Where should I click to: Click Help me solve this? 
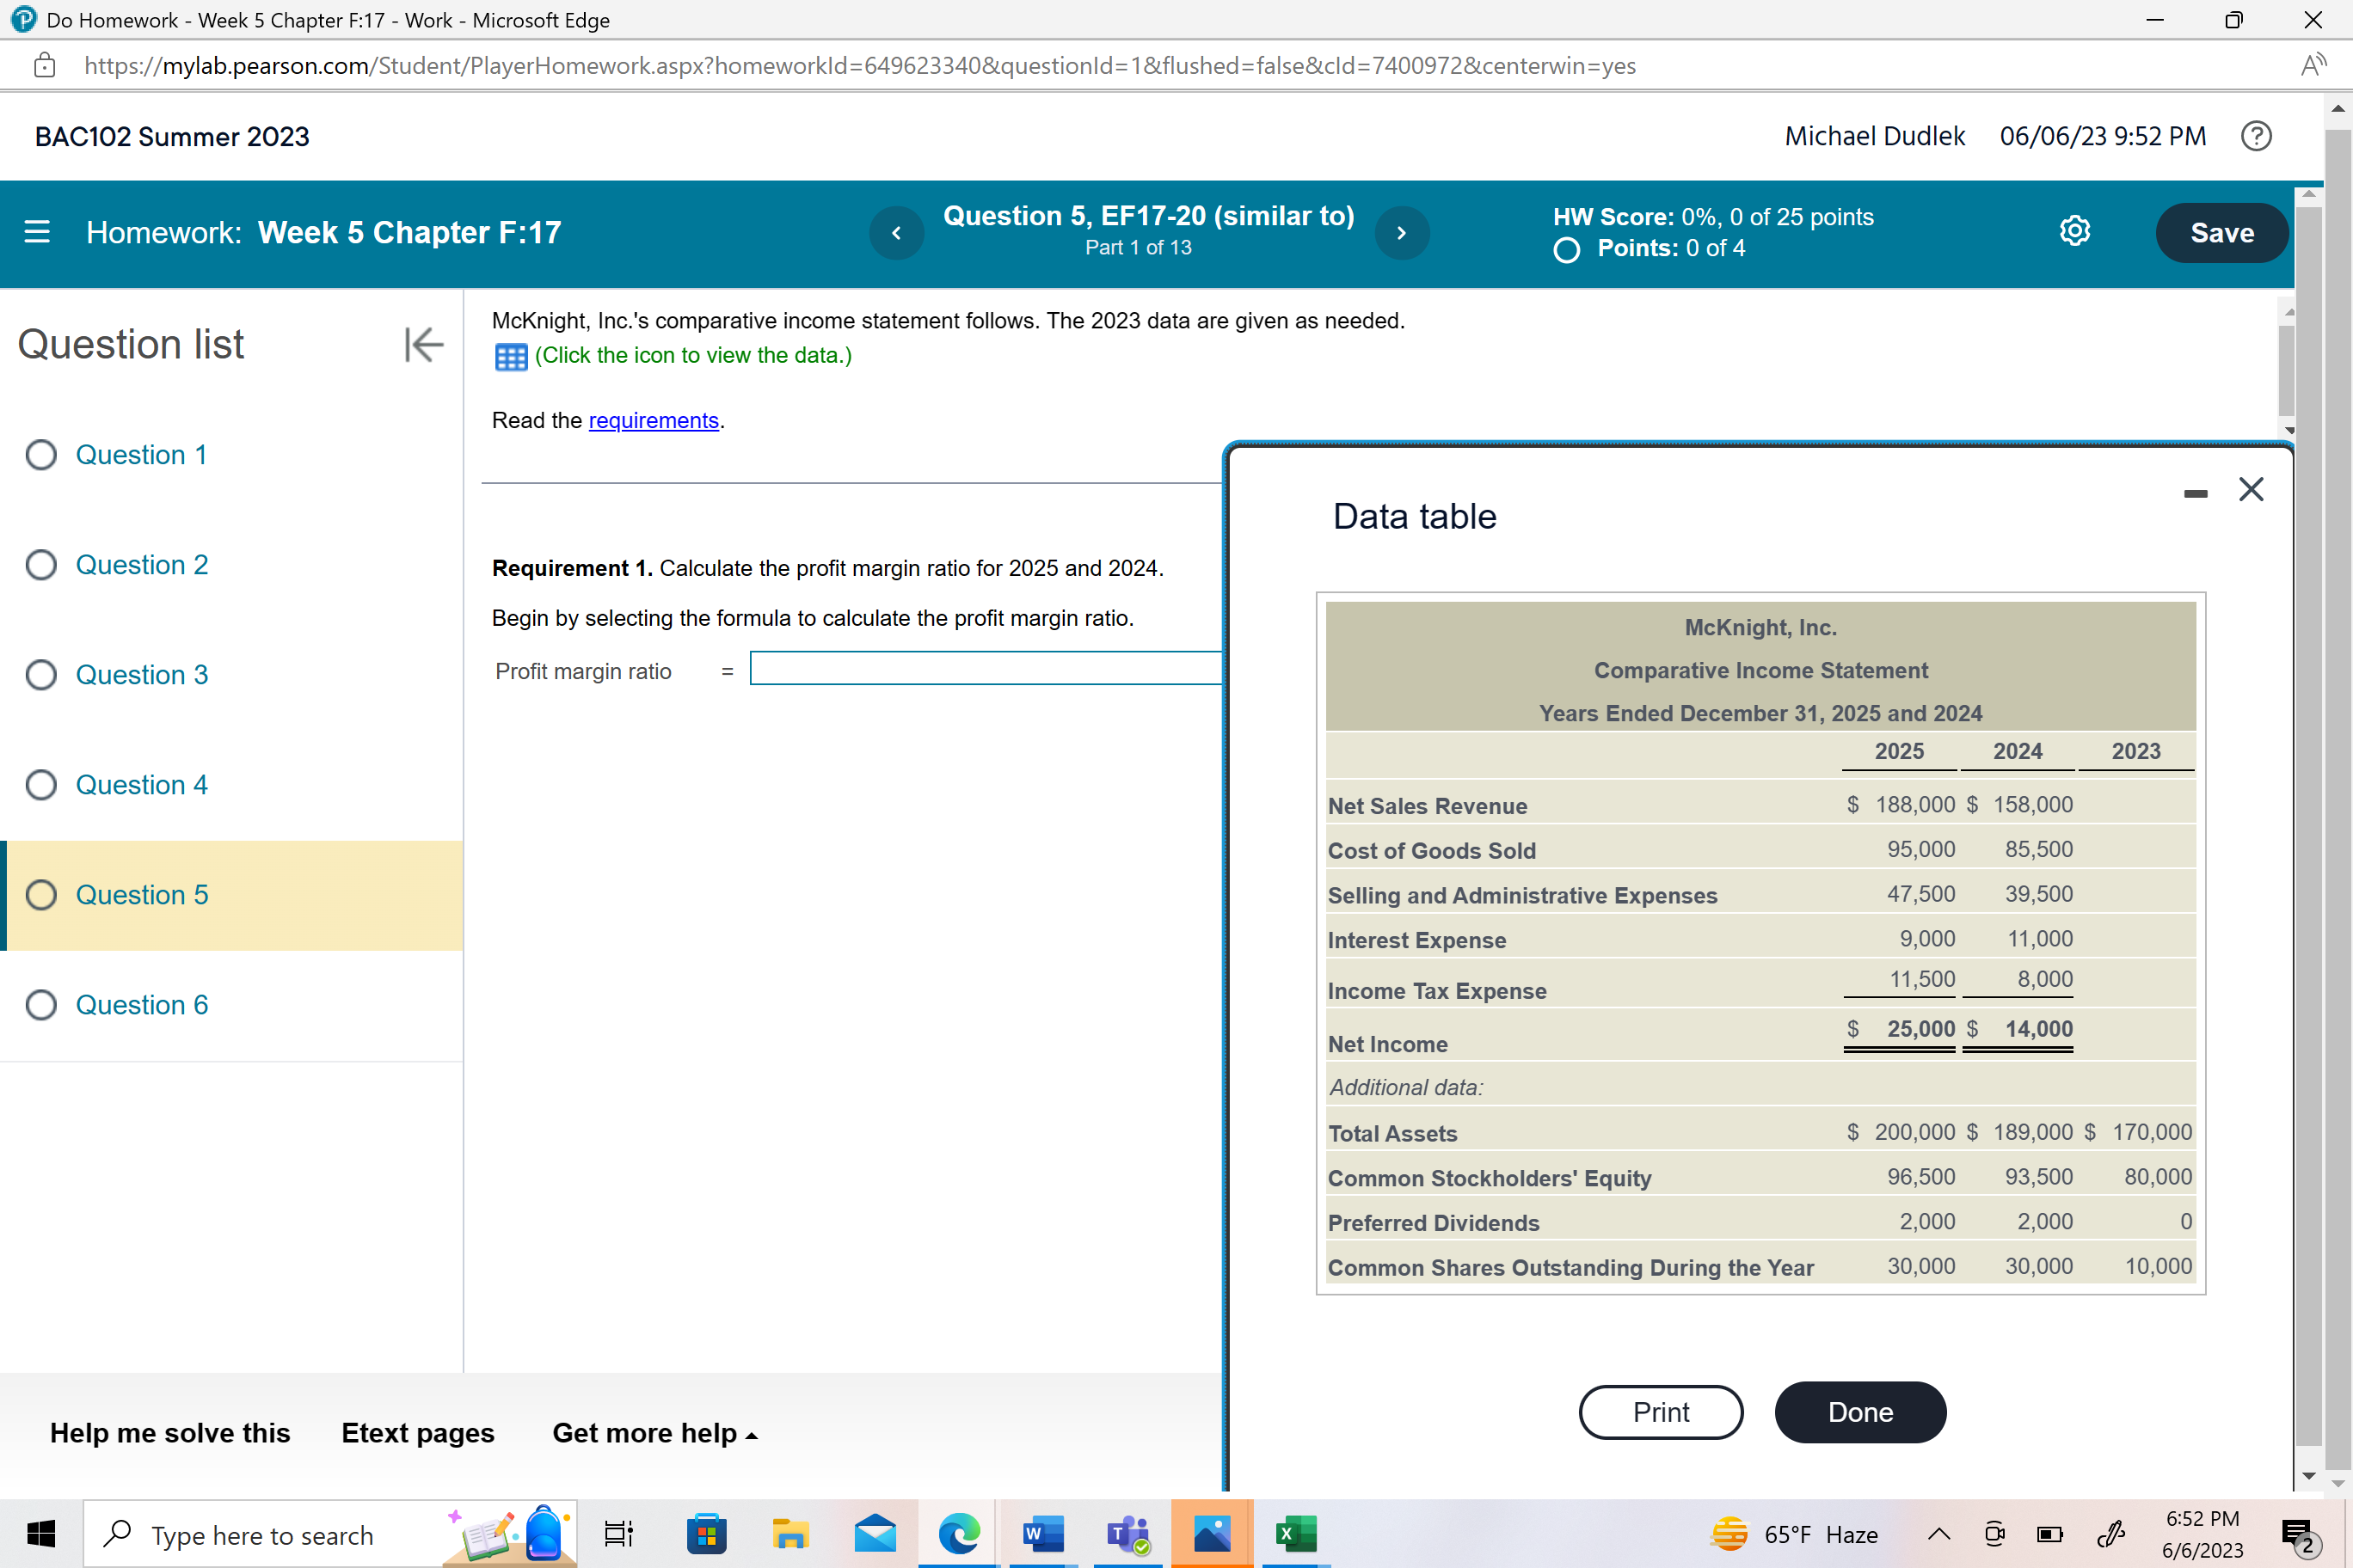coord(170,1433)
